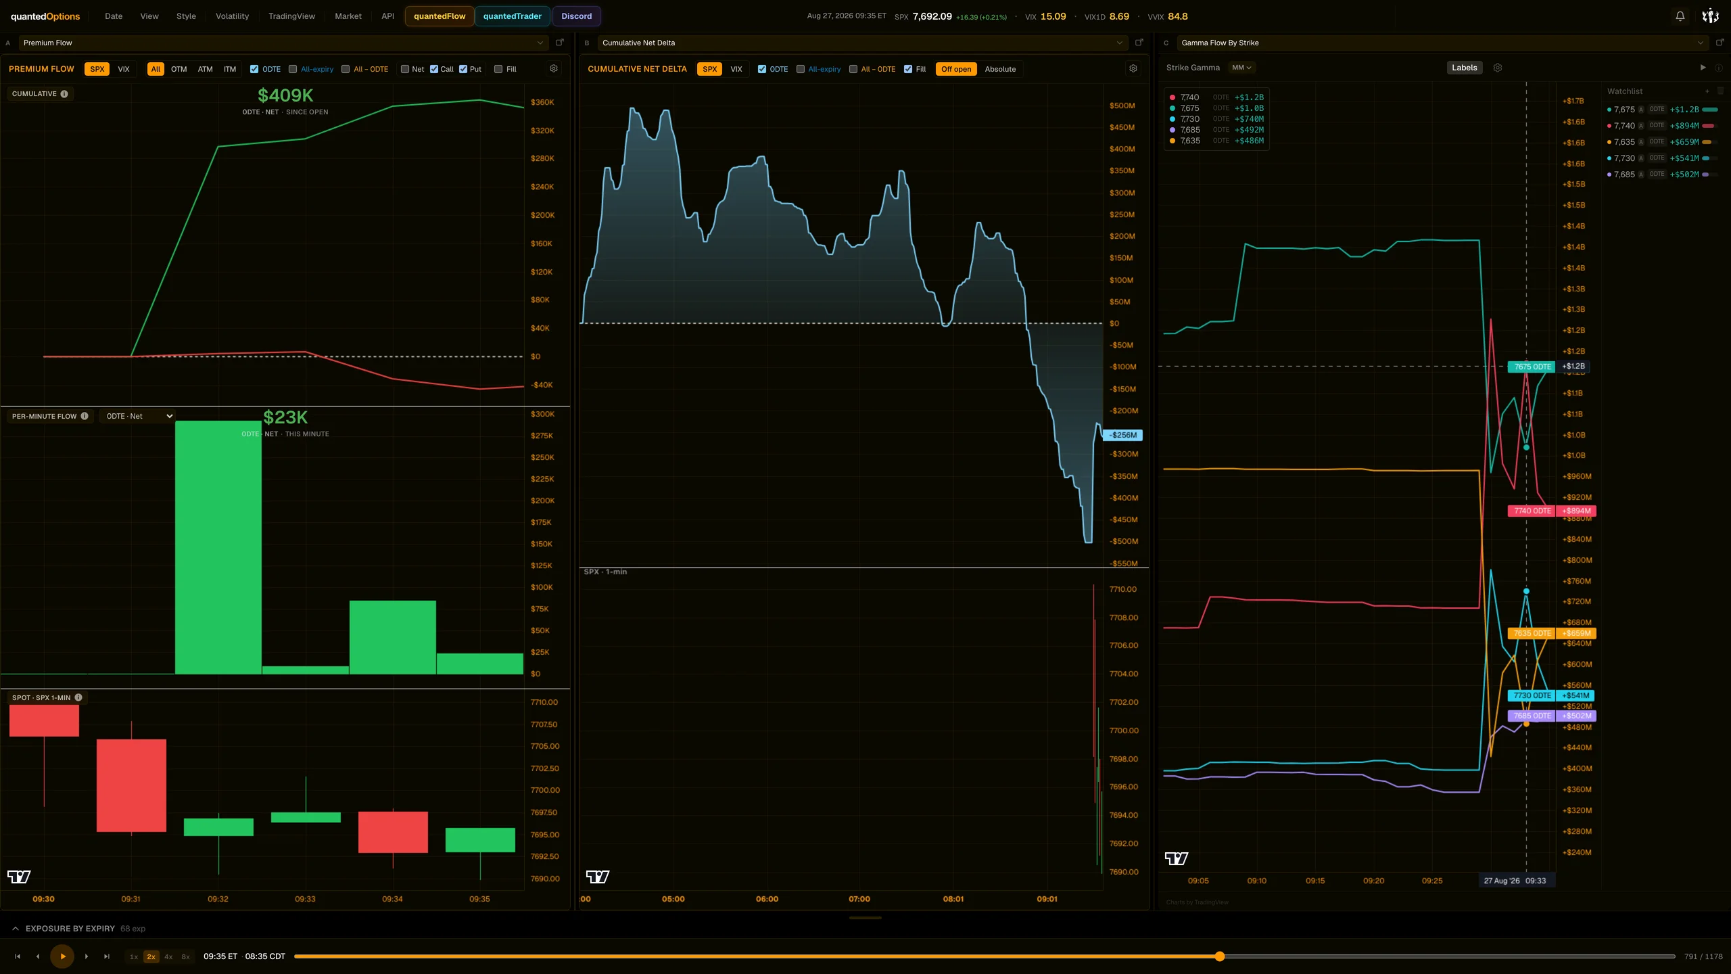This screenshot has width=1731, height=974.
Task: Toggle auto mode for the 7,675 watchlist row
Action: click(1640, 110)
